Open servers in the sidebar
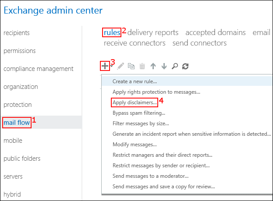This screenshot has height=201, width=273. point(13,176)
